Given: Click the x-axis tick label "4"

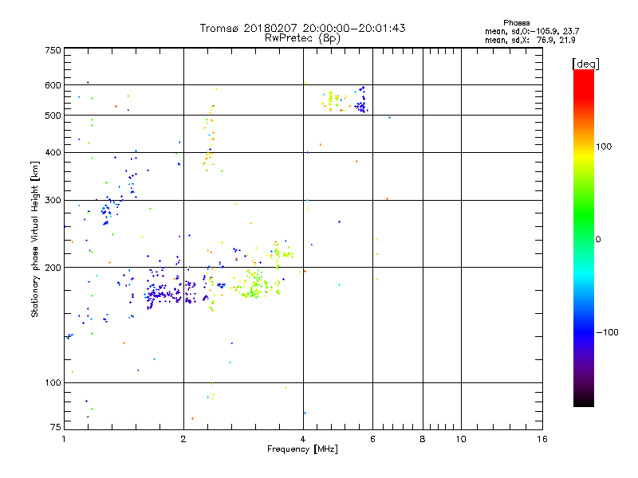Looking at the screenshot, I should 303,439.
